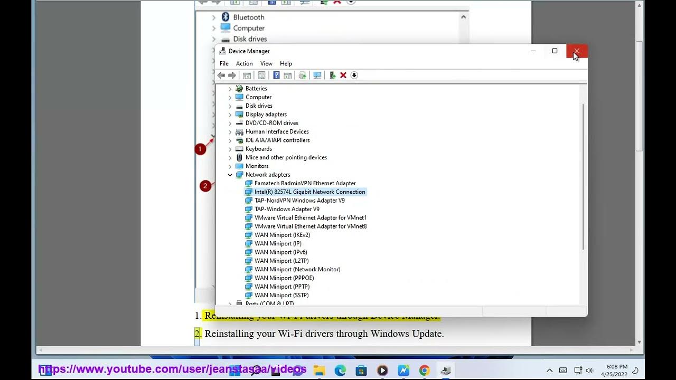This screenshot has height=380, width=676.
Task: Click the Mice and other pointing devices icon
Action: pos(239,157)
